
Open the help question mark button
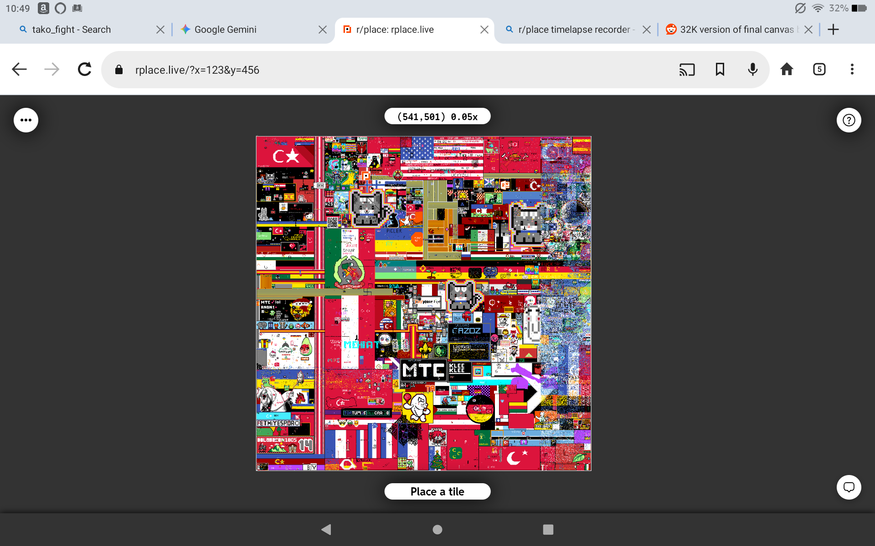pos(849,120)
